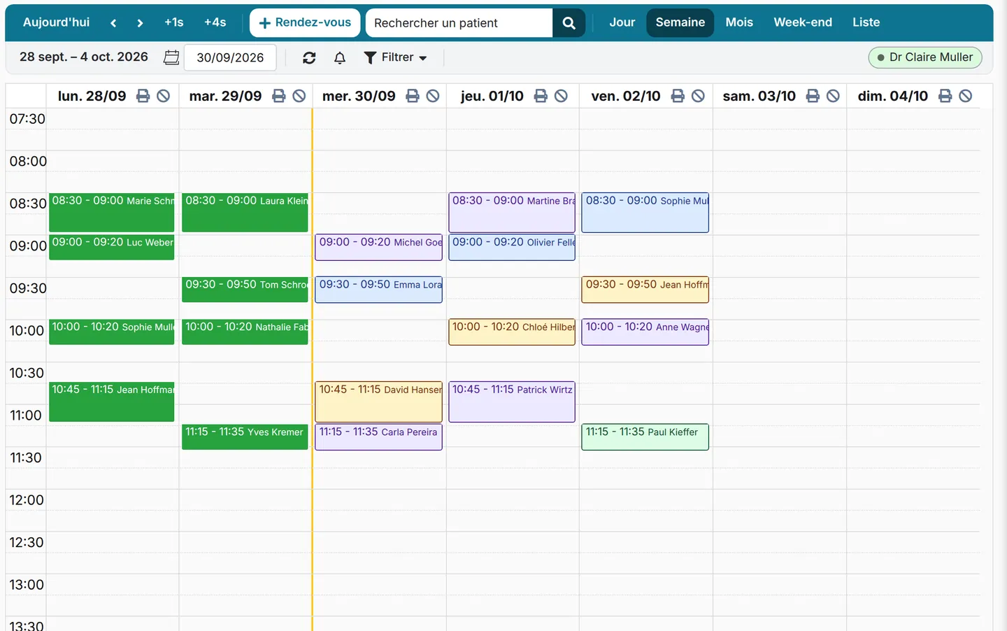
Task: Print Thursday 01/10 schedule
Action: [541, 96]
